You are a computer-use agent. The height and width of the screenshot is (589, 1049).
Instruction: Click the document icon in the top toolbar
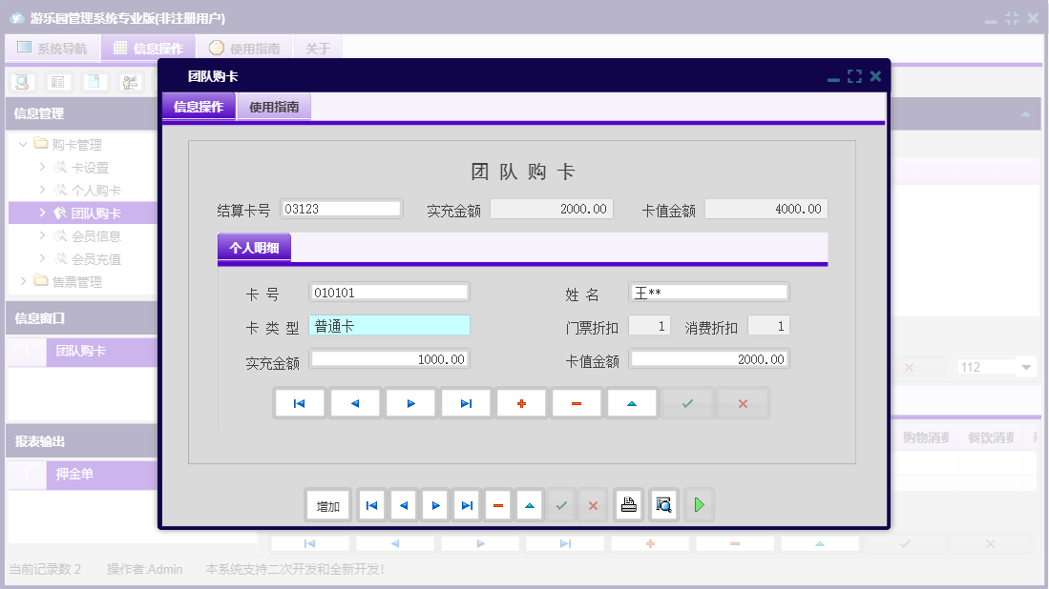point(93,82)
